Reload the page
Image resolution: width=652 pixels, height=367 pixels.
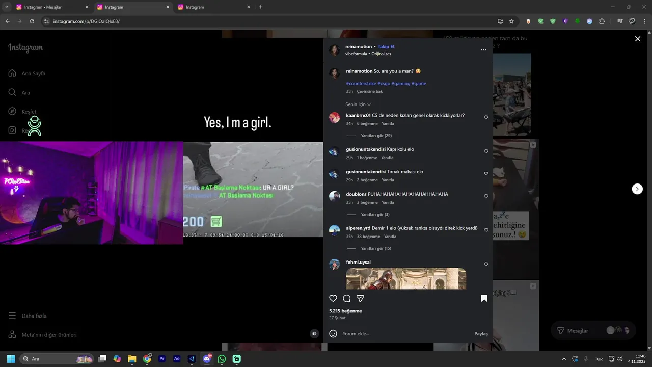tap(32, 21)
